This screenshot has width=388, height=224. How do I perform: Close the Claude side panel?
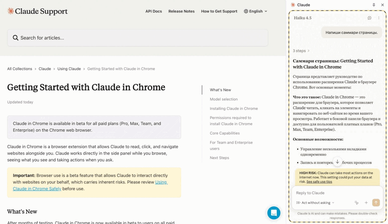[x=382, y=5]
